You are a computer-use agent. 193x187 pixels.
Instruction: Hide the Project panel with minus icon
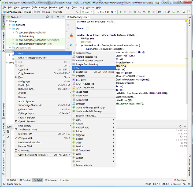click(x=63, y=17)
